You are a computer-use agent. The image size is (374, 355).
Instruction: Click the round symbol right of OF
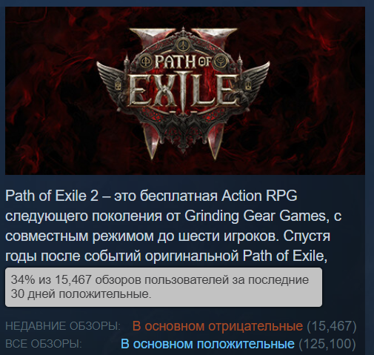pyautogui.click(x=219, y=62)
